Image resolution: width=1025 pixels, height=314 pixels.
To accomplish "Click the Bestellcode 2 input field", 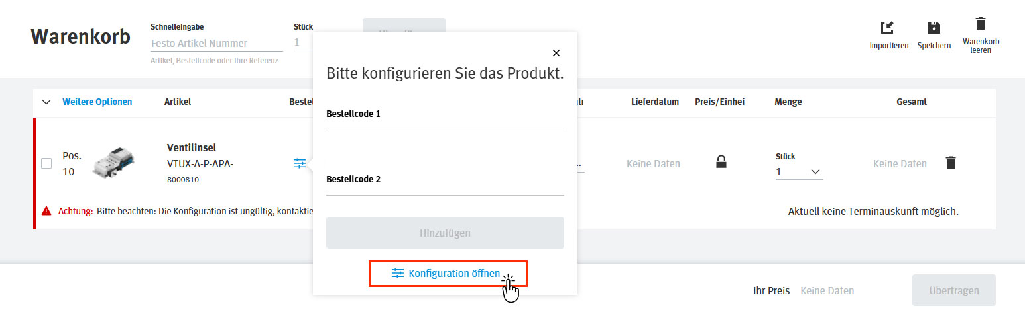I will click(445, 188).
